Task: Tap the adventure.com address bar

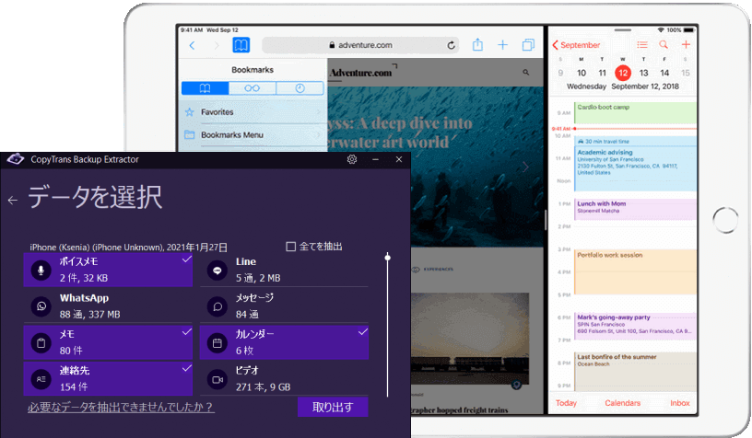Action: (x=360, y=45)
